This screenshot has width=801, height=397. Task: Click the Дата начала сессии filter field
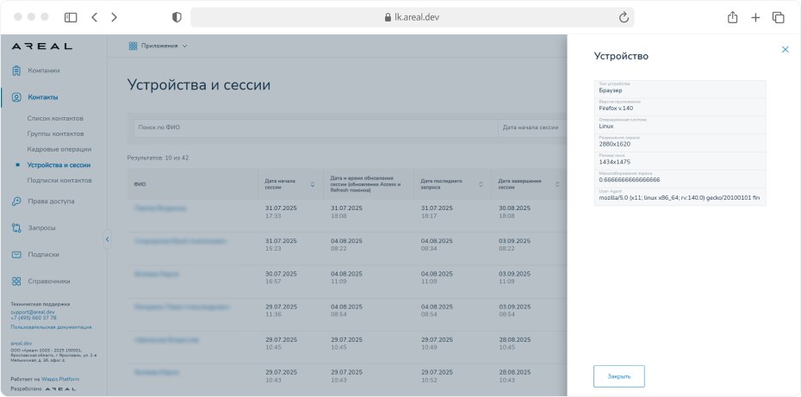coord(532,127)
